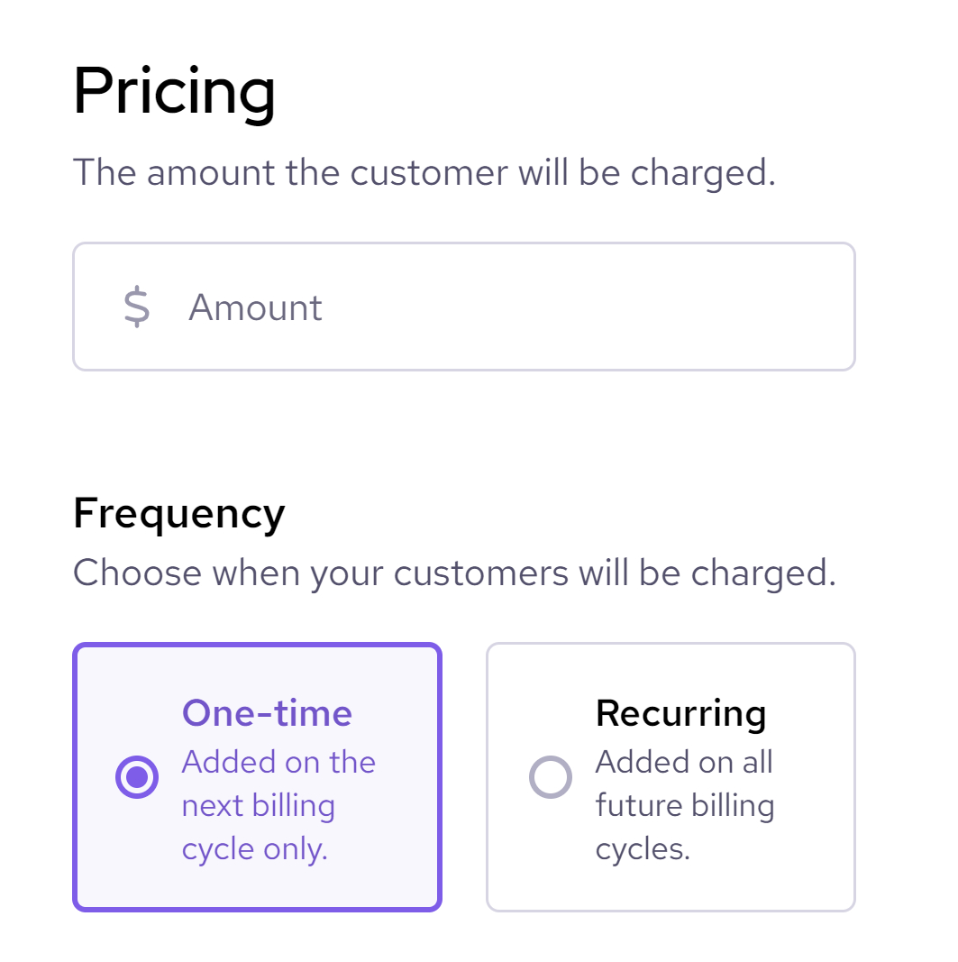Screen dimensions: 958x962
Task: Click 'Choose when your customers will be charged' text
Action: coord(454,573)
